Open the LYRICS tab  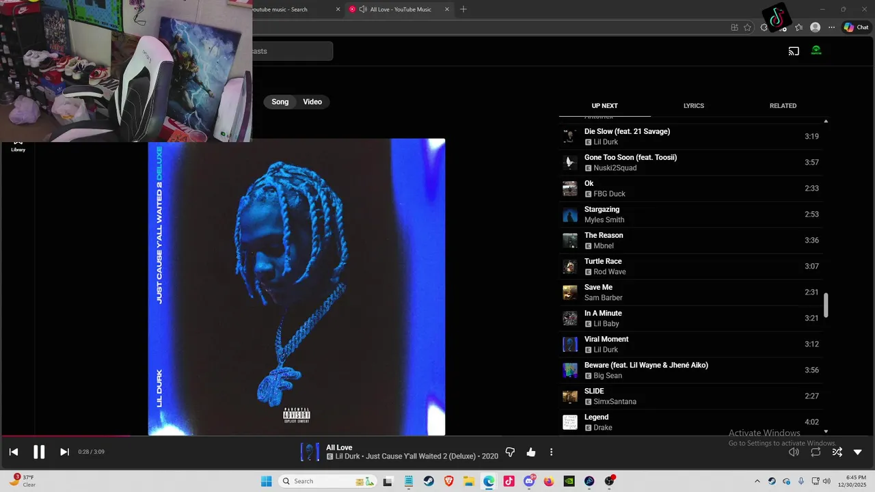pyautogui.click(x=694, y=106)
